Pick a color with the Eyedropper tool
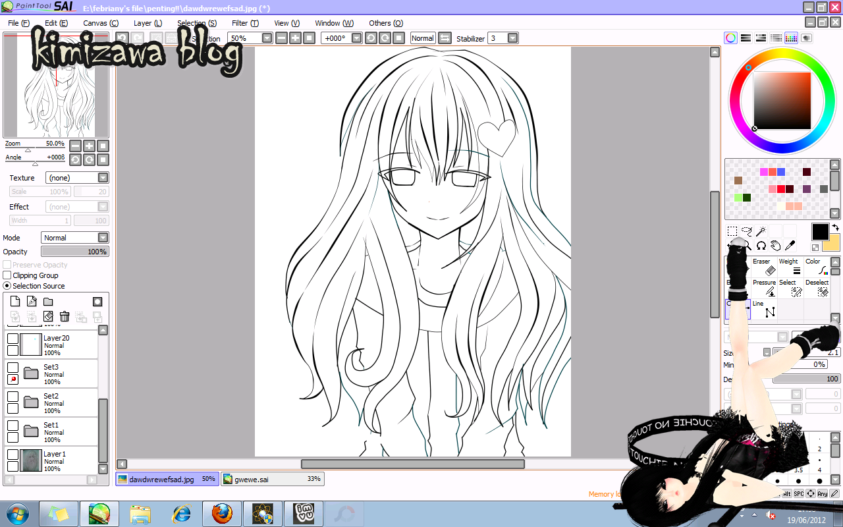Viewport: 843px width, 527px height. [x=789, y=244]
